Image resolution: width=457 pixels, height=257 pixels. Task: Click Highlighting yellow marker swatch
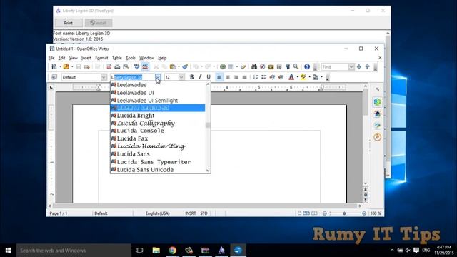[x=303, y=77]
